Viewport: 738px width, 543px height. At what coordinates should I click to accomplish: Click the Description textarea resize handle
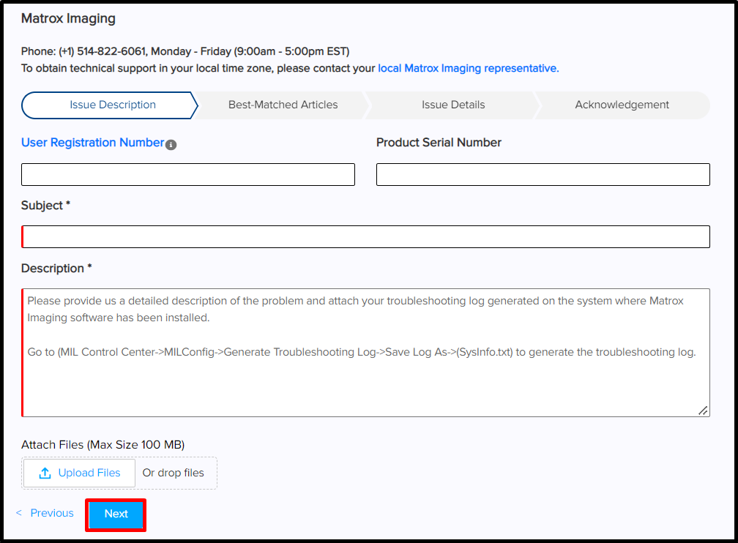704,410
